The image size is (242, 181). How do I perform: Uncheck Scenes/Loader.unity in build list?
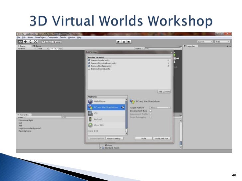click(x=89, y=60)
